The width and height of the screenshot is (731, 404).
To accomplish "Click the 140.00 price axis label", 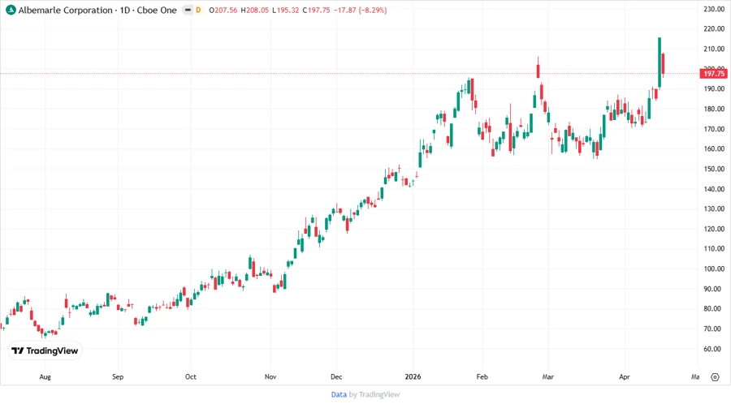I will [714, 189].
